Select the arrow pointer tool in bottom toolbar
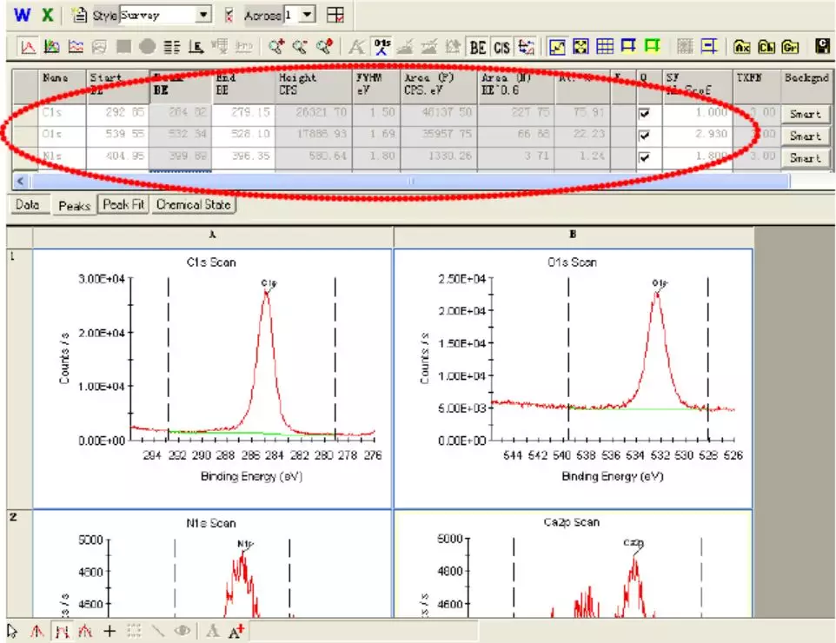836x643 pixels. (x=13, y=631)
